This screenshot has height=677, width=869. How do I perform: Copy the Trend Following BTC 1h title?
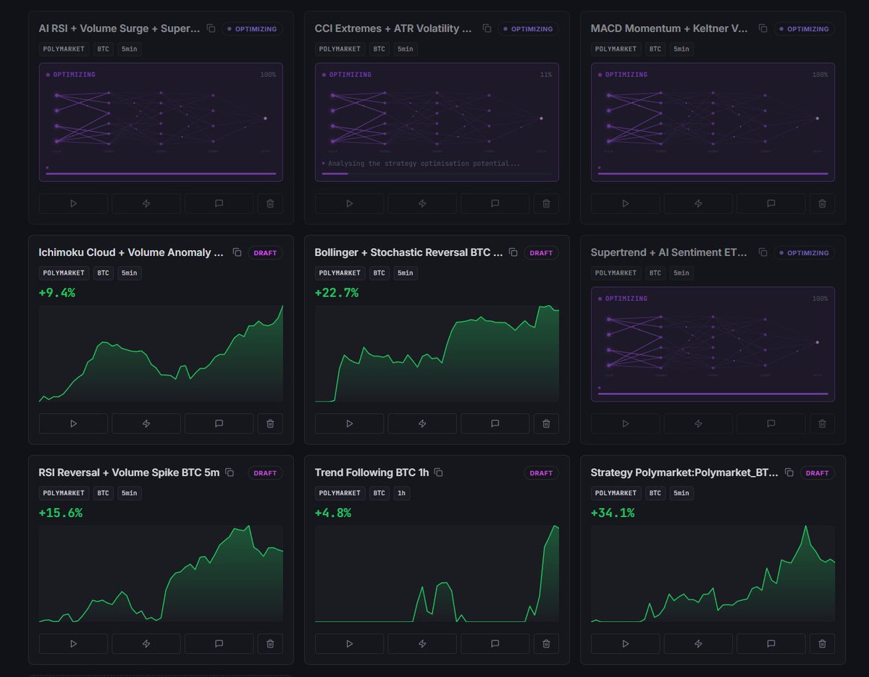pyautogui.click(x=438, y=472)
